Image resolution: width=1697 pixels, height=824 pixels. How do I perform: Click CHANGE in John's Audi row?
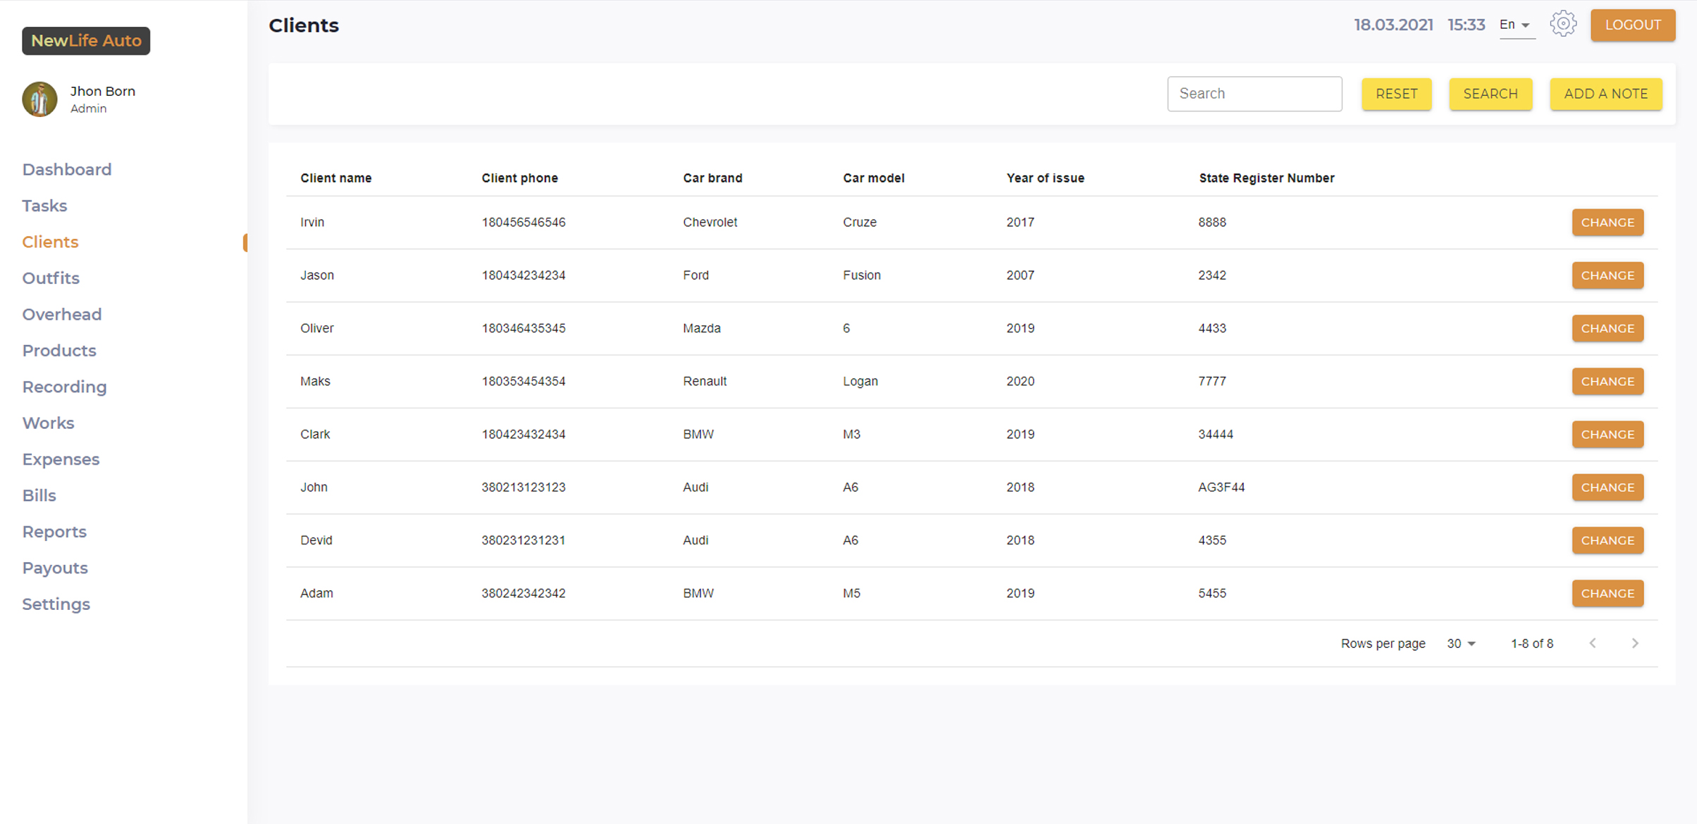tap(1607, 487)
